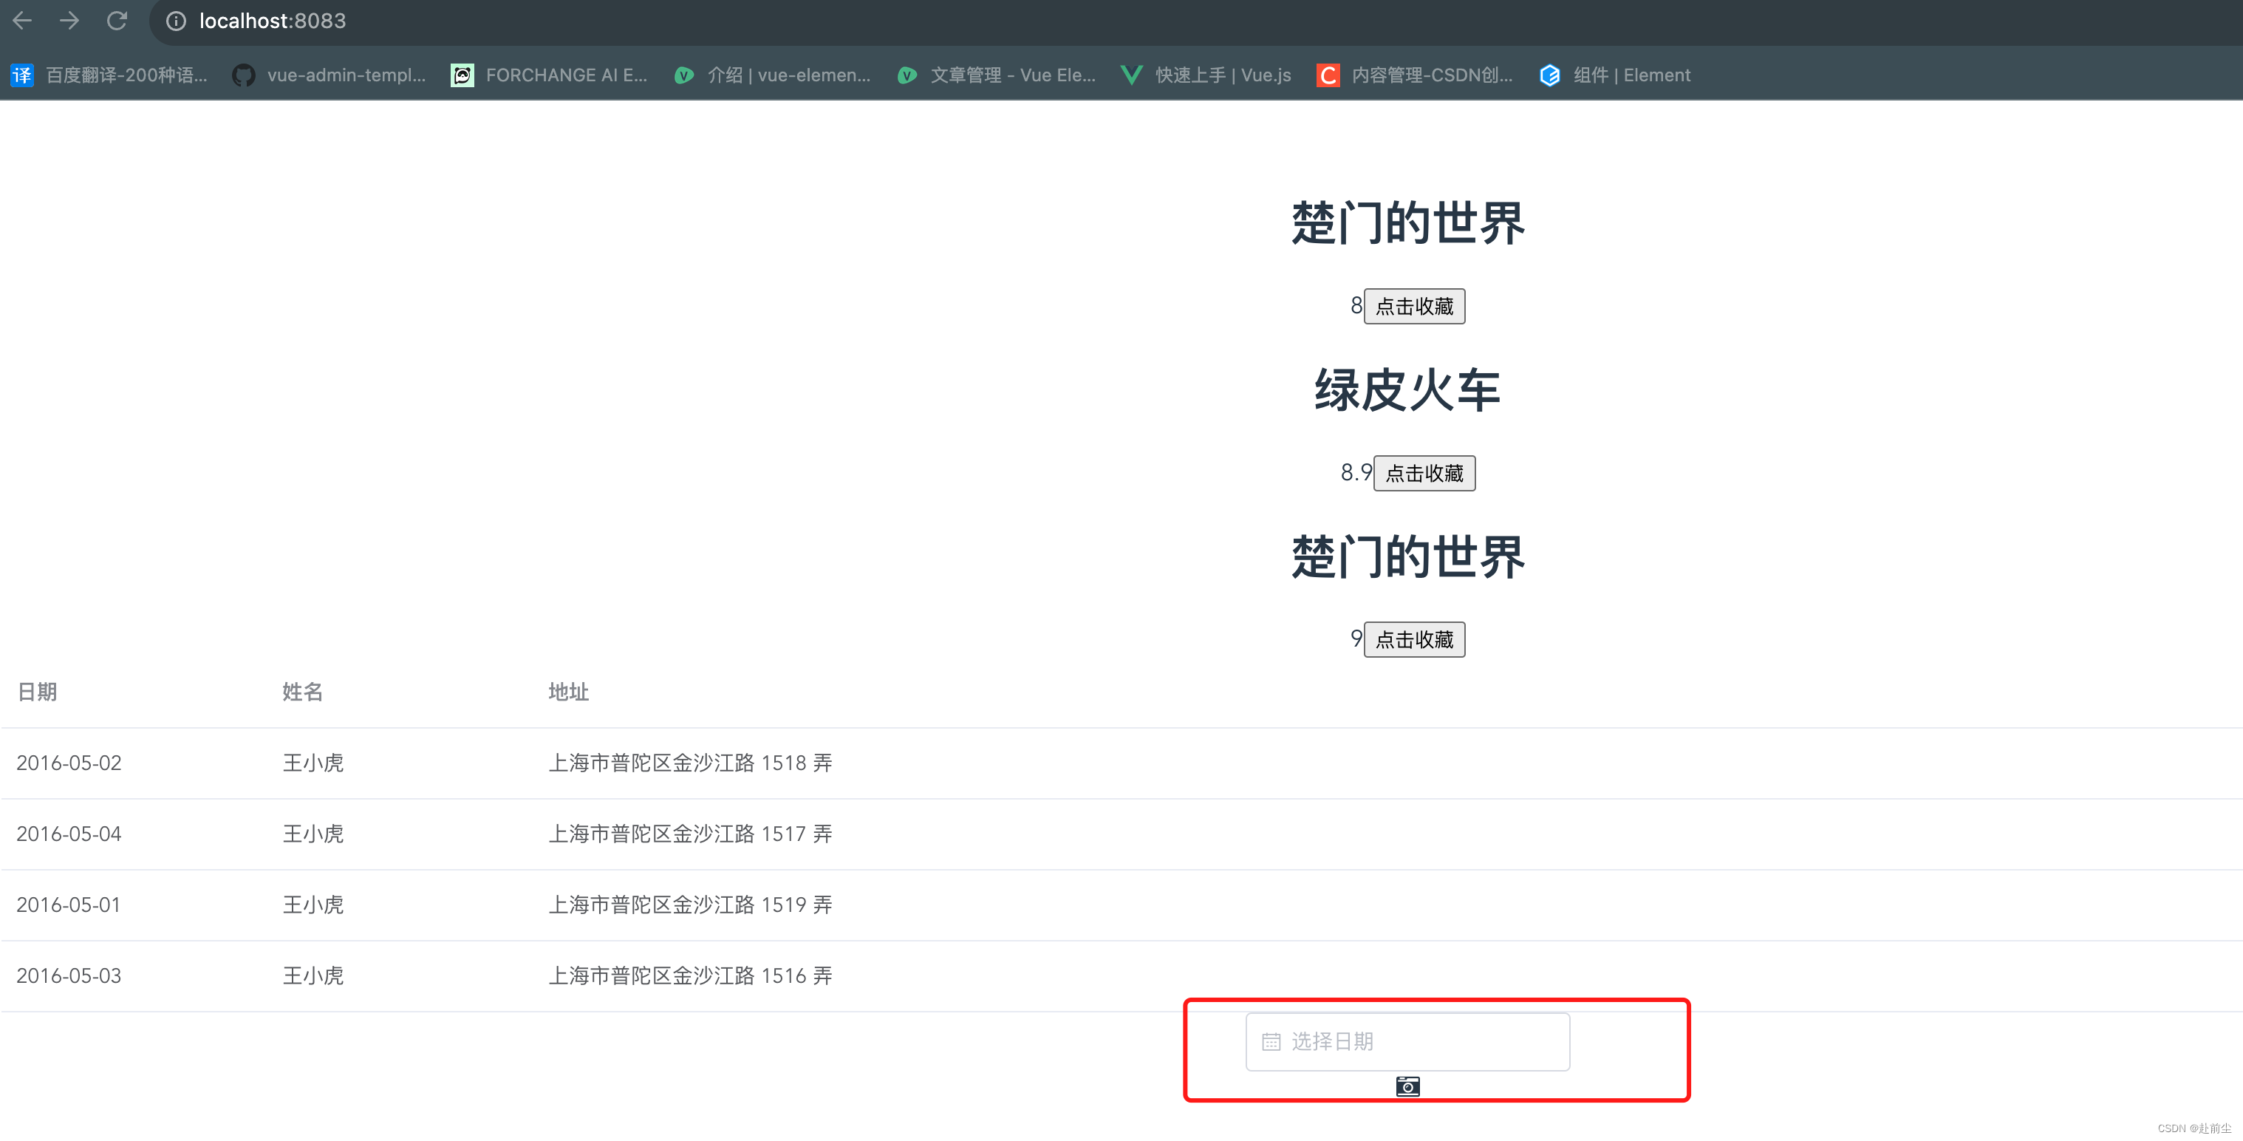Click the 姓名 column header
2243x1141 pixels.
[x=303, y=692]
